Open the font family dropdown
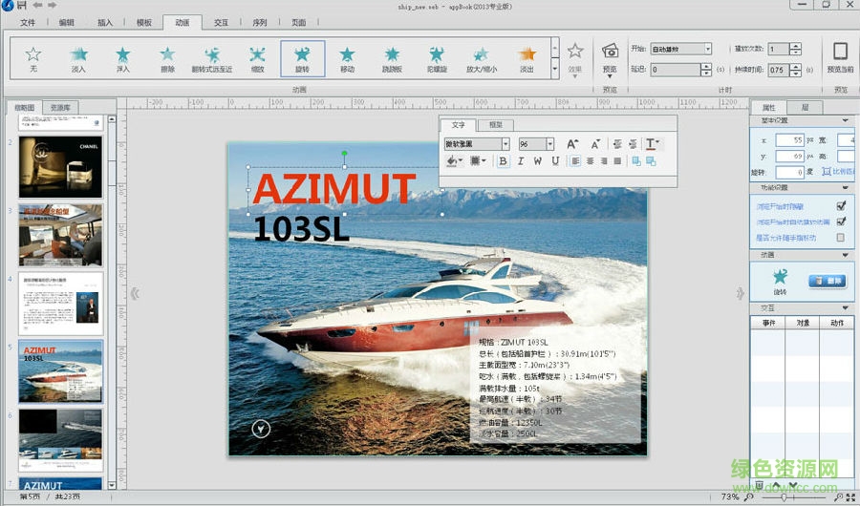 [x=505, y=144]
